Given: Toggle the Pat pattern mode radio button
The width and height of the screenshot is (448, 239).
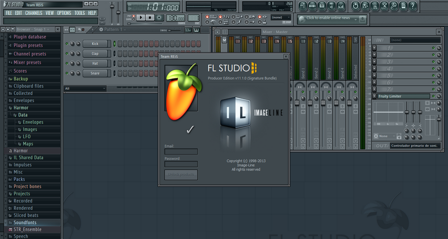Looking at the screenshot, I should [134, 16].
